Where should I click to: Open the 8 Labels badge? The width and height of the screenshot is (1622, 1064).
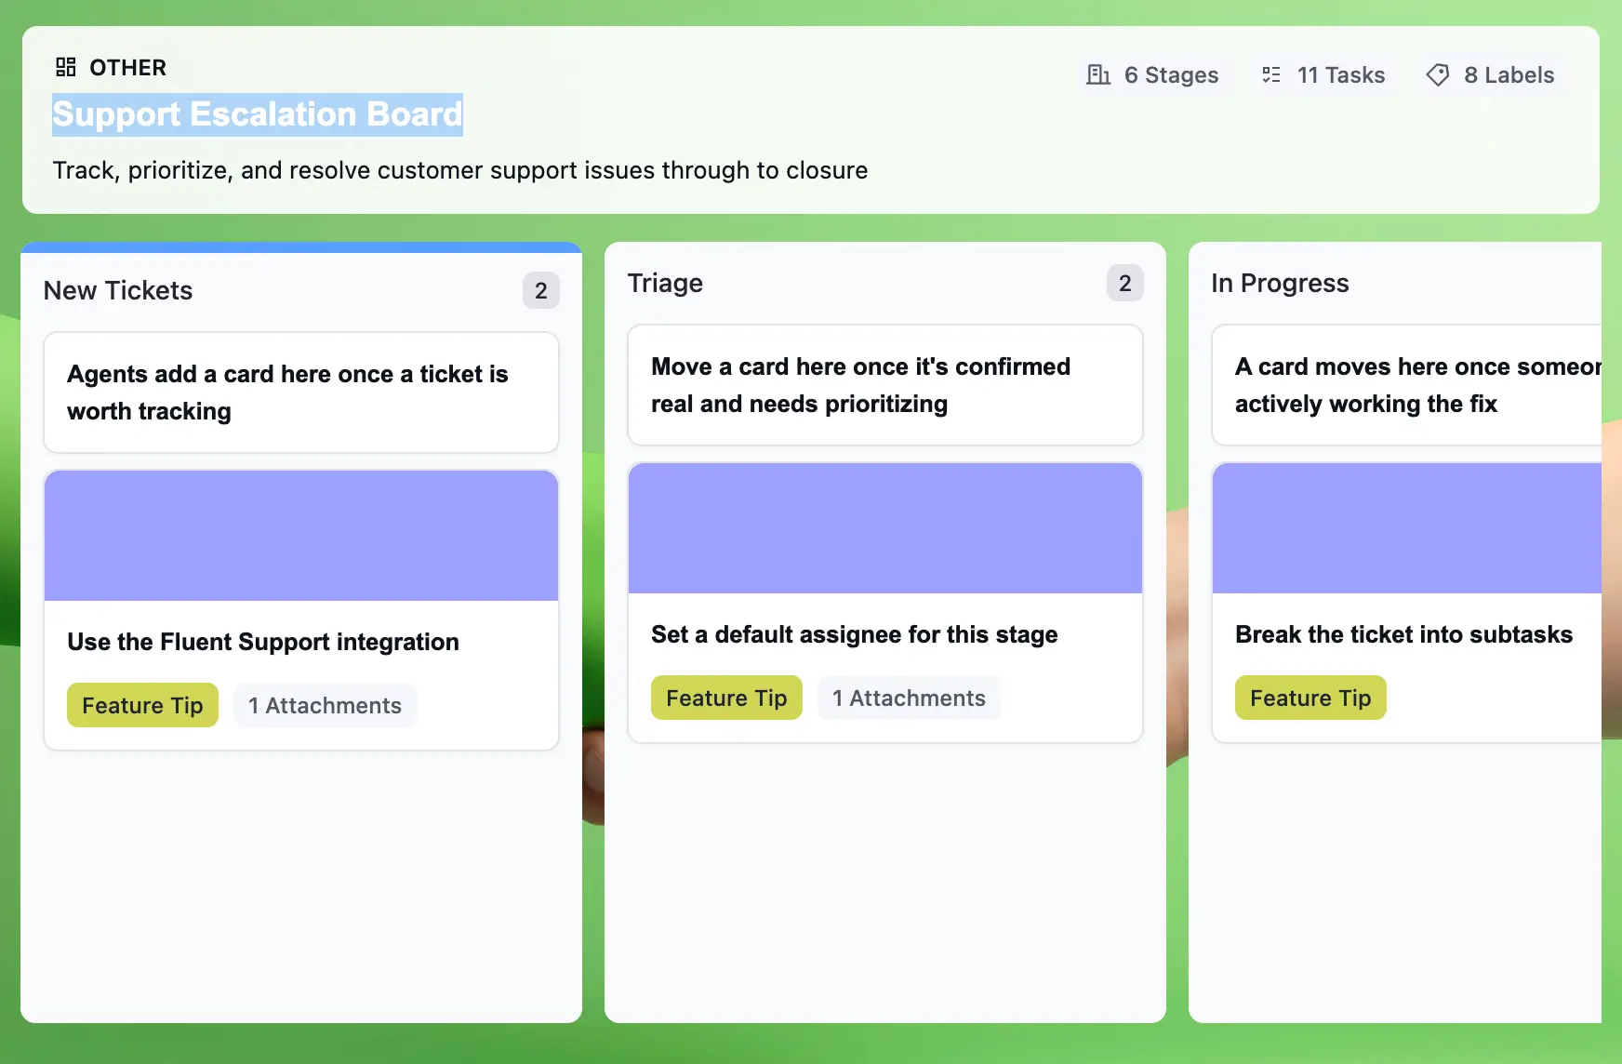(1491, 74)
